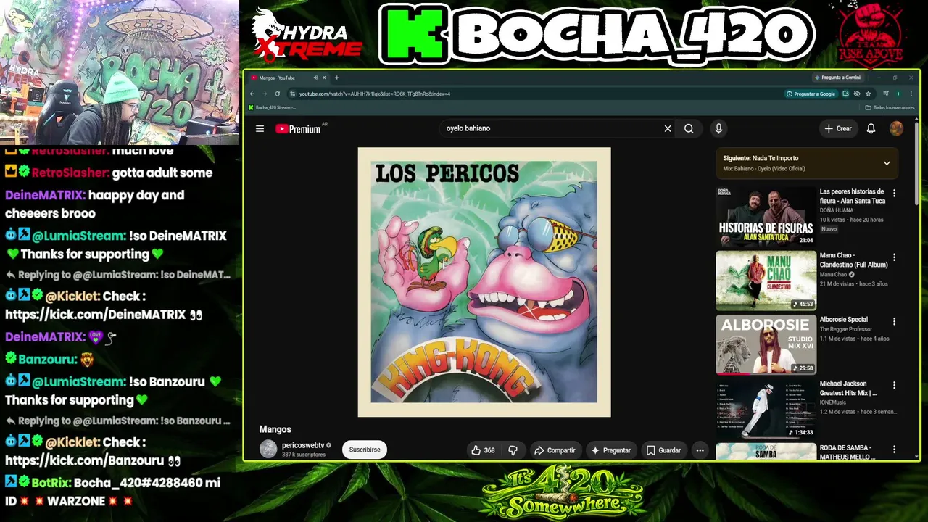
Task: Open Todos los marcadores folder
Action: [x=890, y=107]
